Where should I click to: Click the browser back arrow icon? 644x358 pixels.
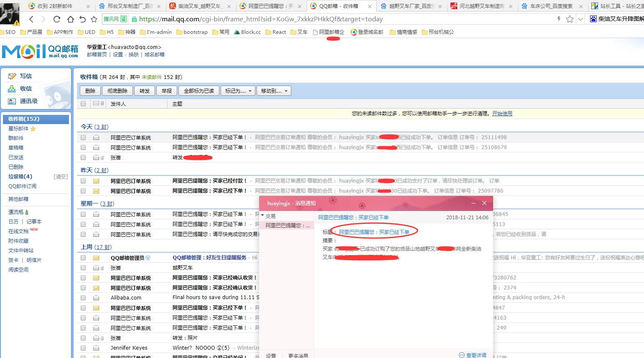31,19
